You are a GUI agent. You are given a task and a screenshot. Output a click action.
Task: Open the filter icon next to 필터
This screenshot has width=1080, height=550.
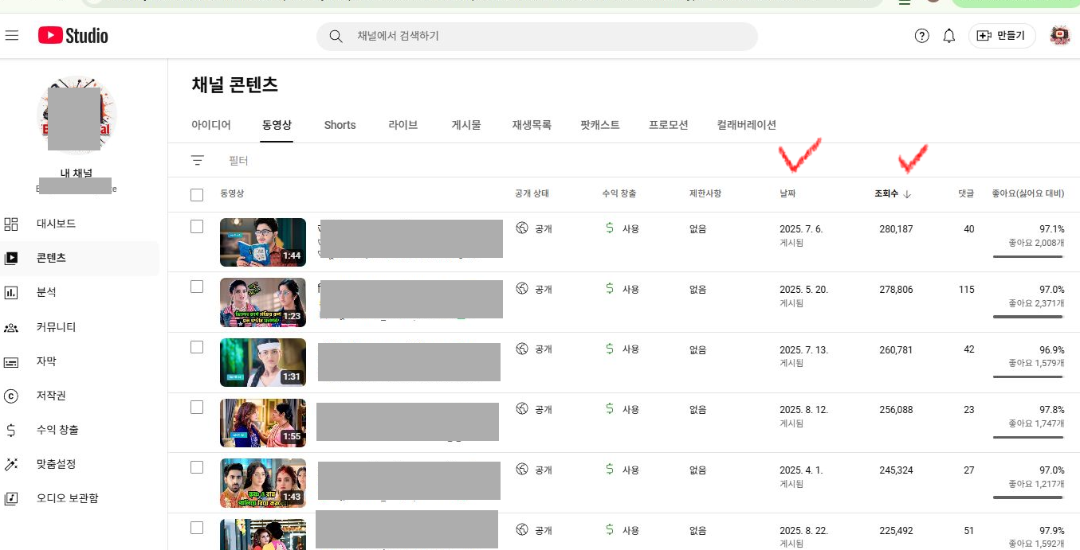198,160
